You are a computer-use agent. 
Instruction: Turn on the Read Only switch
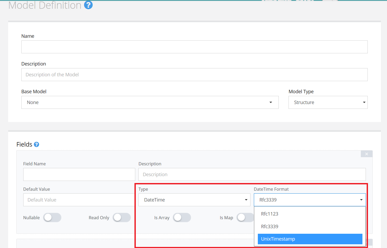coord(122,218)
